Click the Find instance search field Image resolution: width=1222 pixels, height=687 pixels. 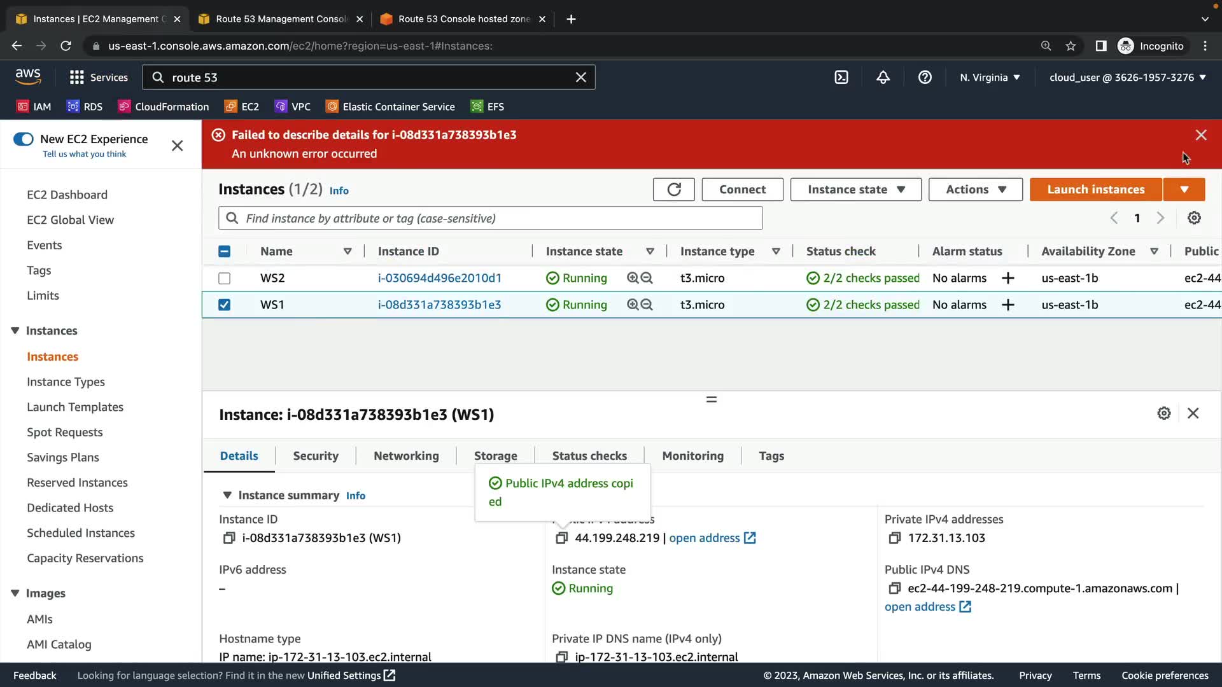coord(490,218)
